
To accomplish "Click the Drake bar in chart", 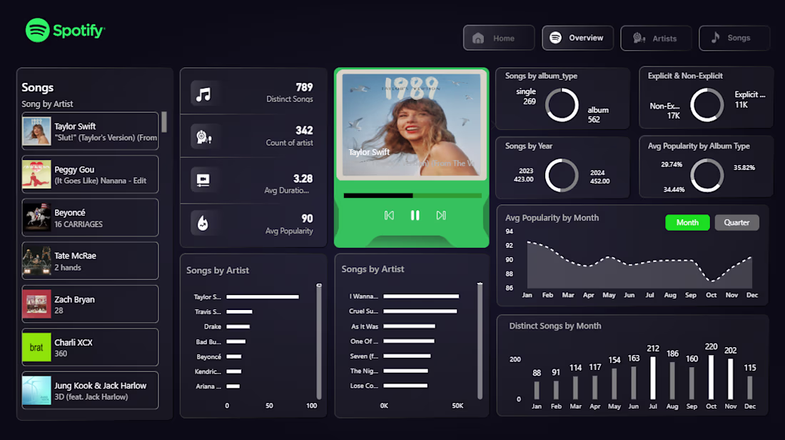I will (x=238, y=326).
